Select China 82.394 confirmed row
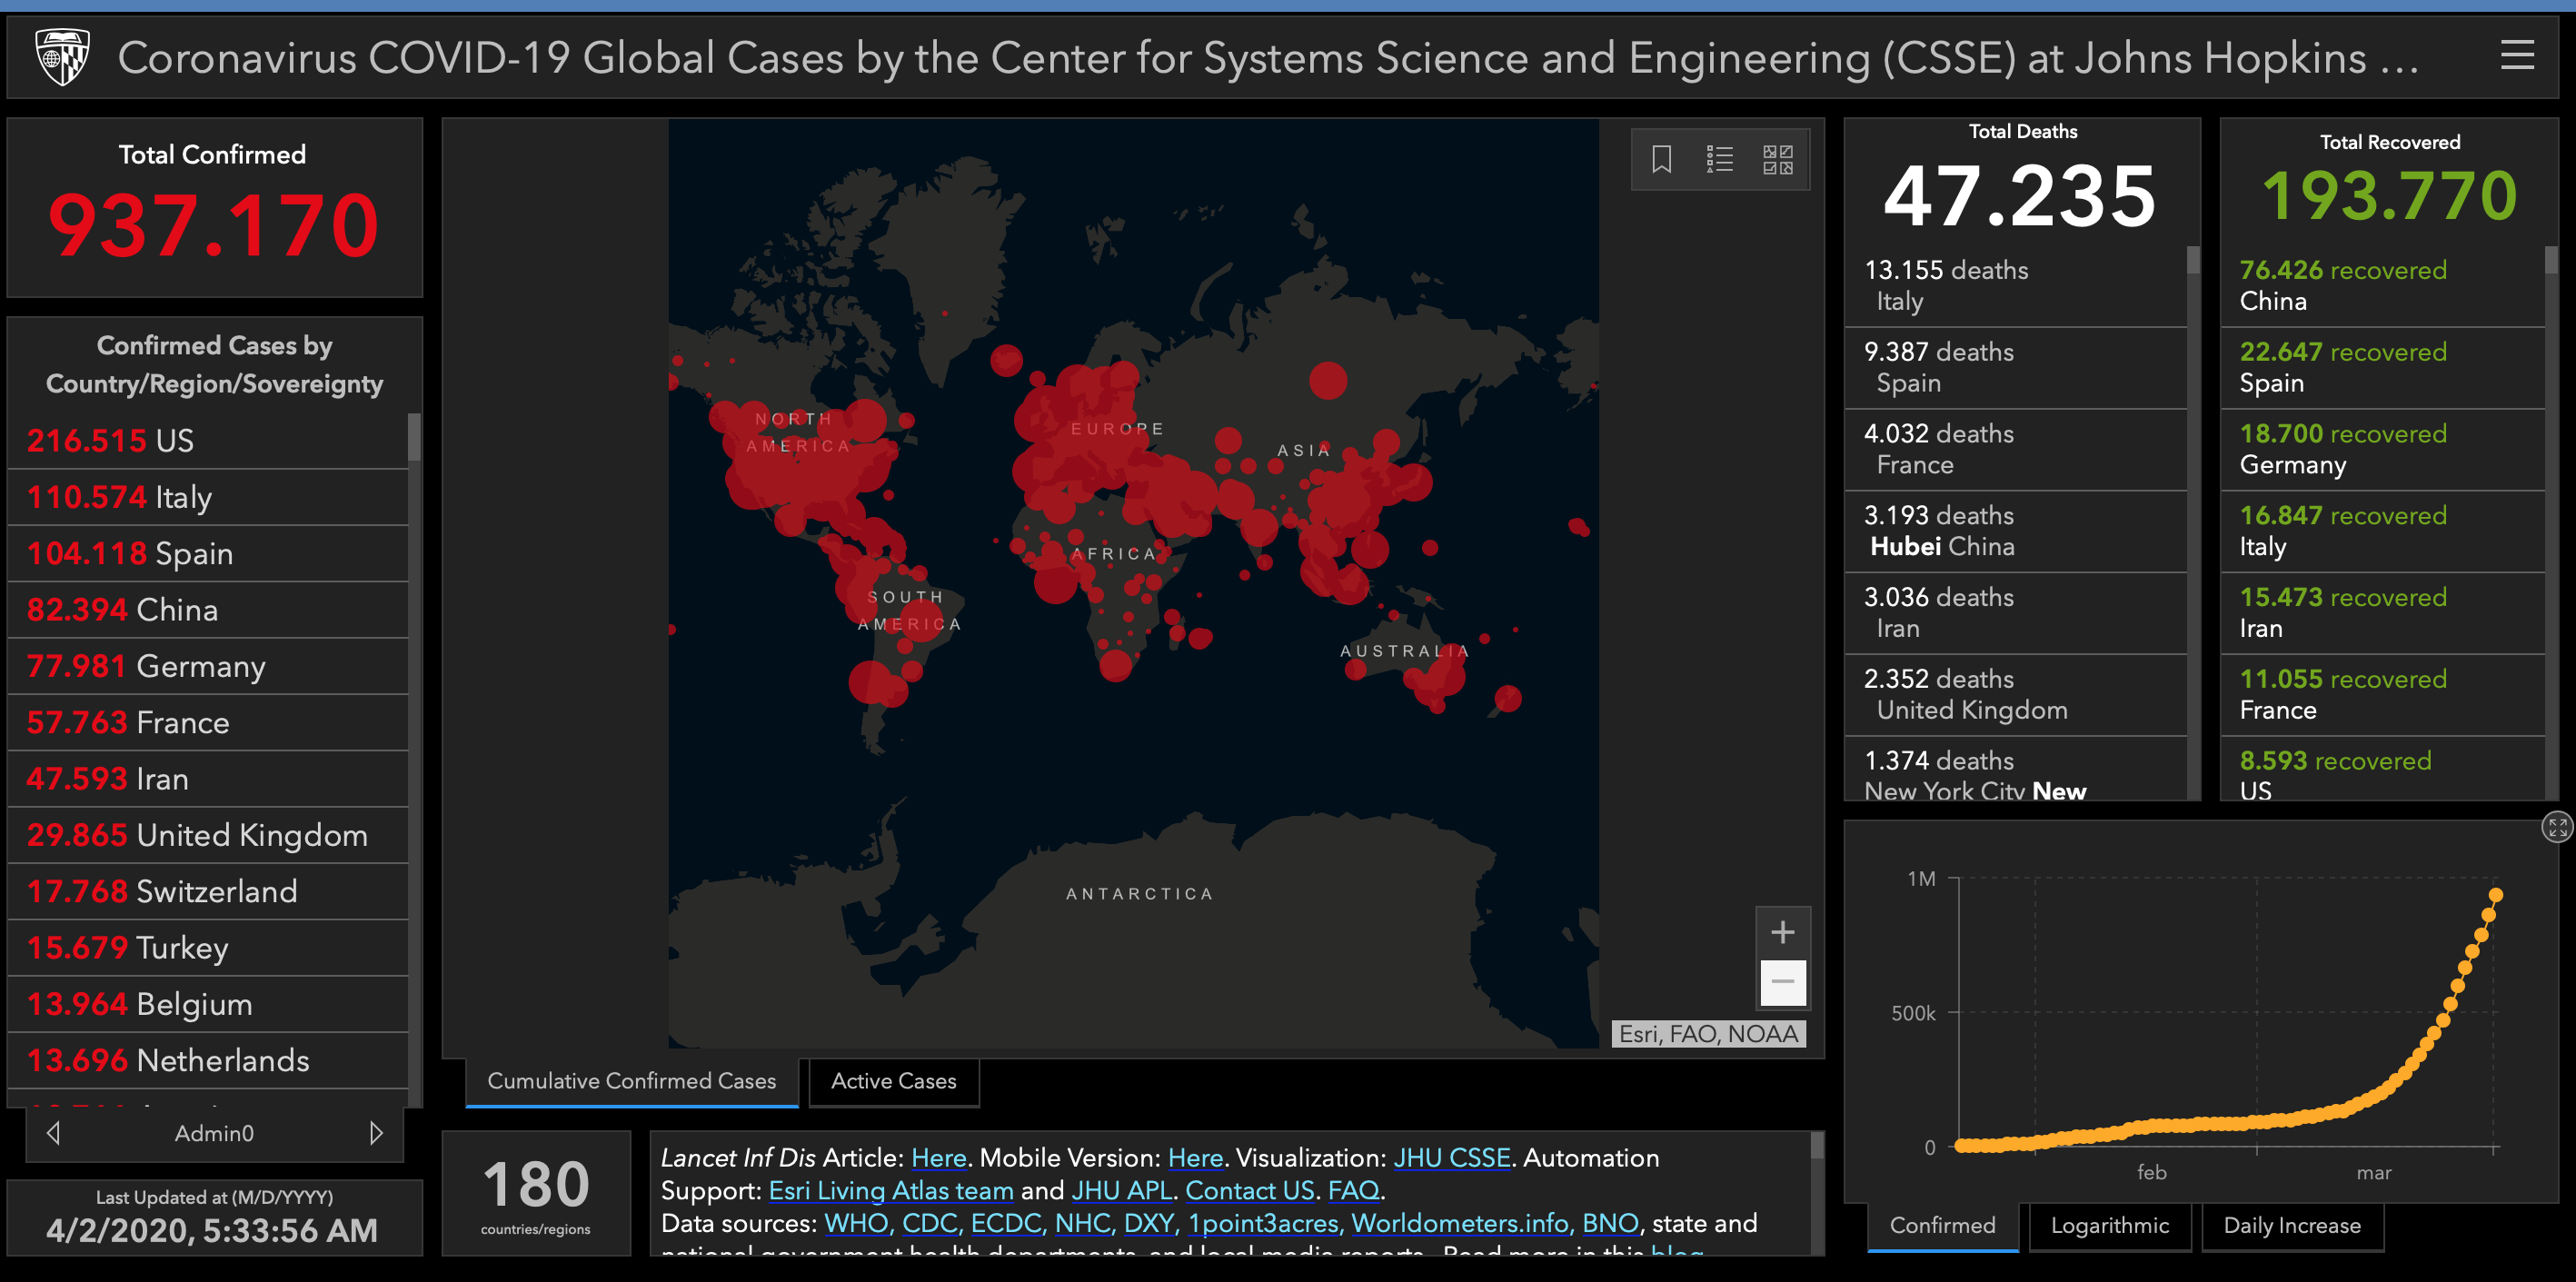This screenshot has height=1282, width=2576. tap(208, 610)
